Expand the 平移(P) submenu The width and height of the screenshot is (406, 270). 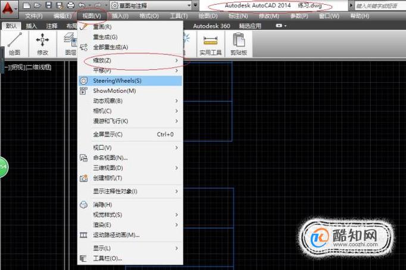point(130,70)
